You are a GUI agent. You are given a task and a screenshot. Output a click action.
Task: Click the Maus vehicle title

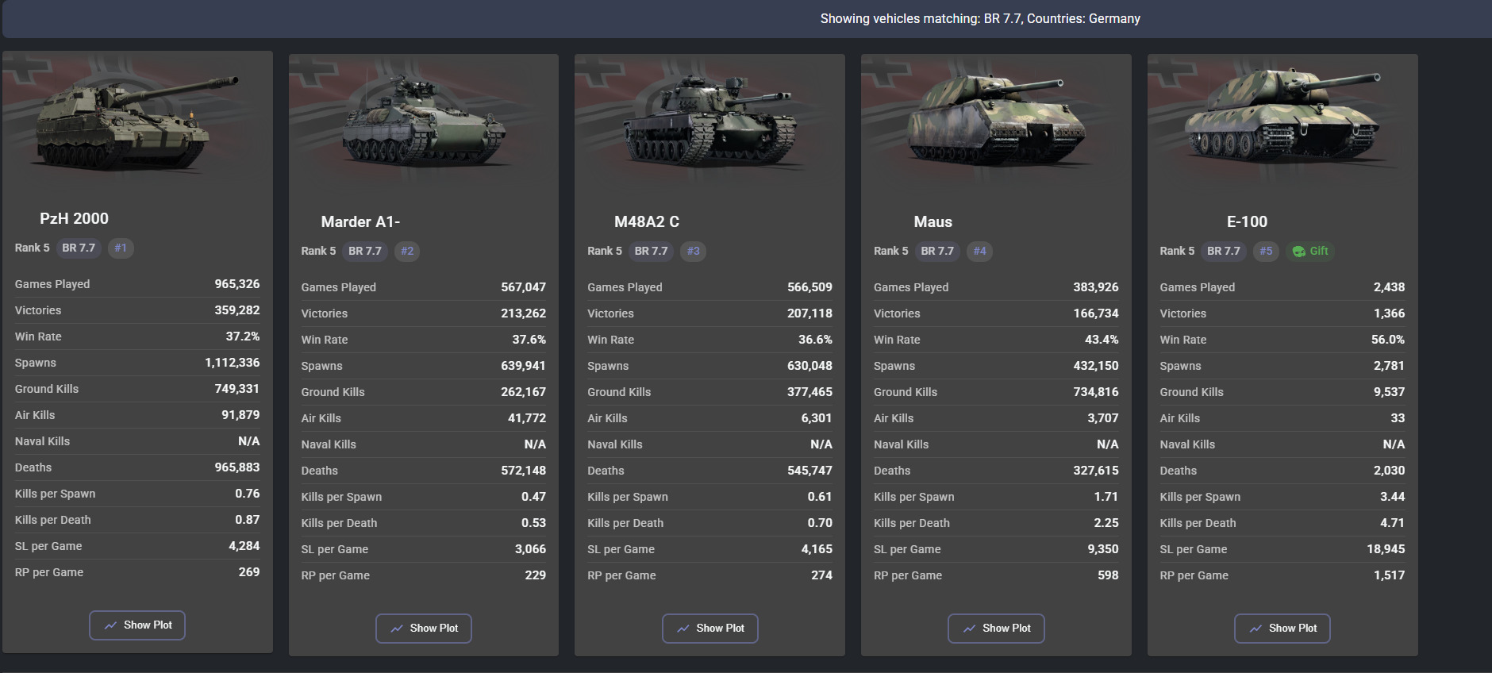tap(932, 222)
